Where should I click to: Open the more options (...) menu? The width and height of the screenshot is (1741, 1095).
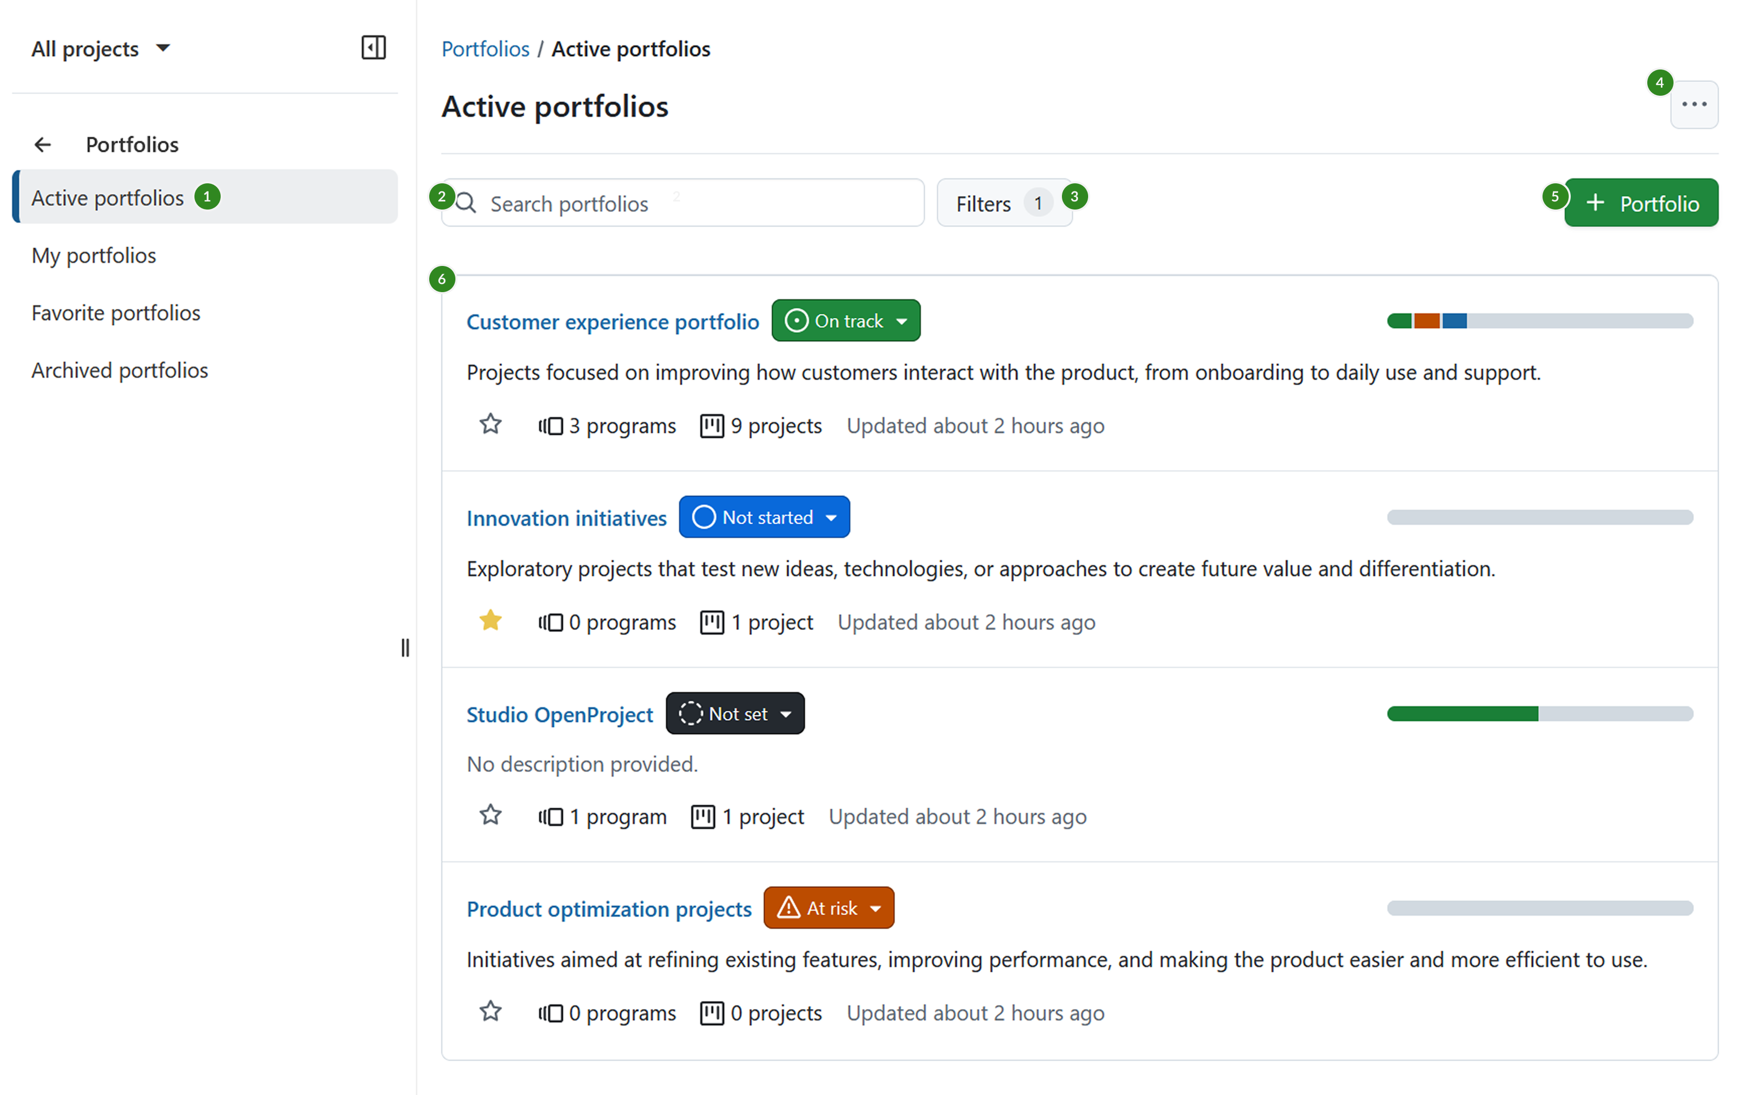pos(1694,104)
